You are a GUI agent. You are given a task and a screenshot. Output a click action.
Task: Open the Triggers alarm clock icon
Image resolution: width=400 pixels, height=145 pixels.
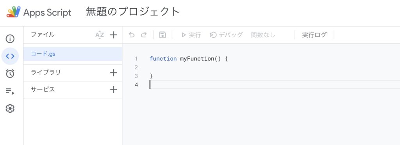(x=10, y=73)
